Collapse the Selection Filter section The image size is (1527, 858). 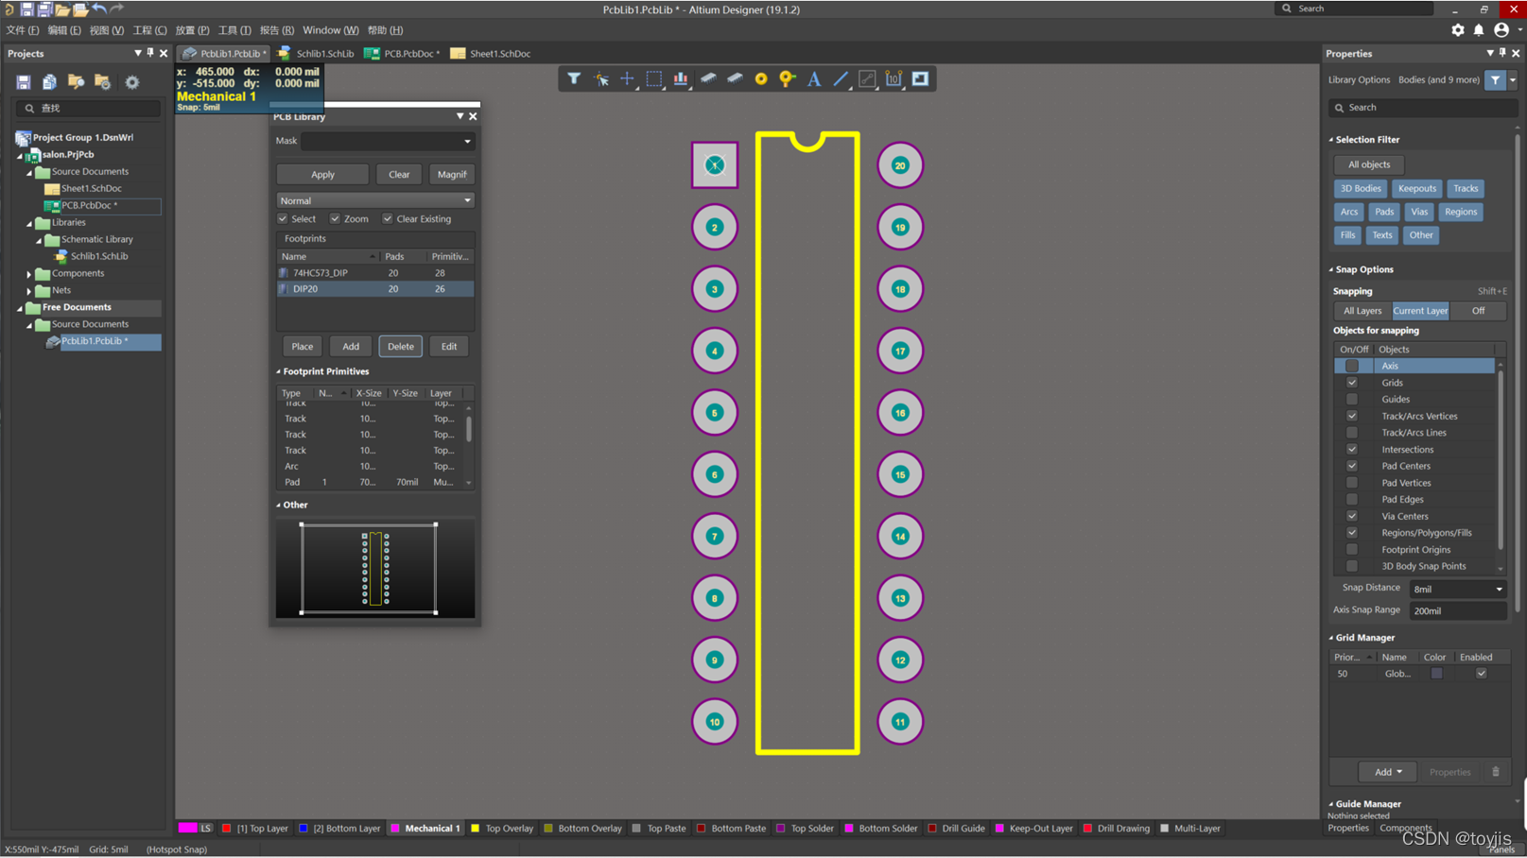[1331, 140]
